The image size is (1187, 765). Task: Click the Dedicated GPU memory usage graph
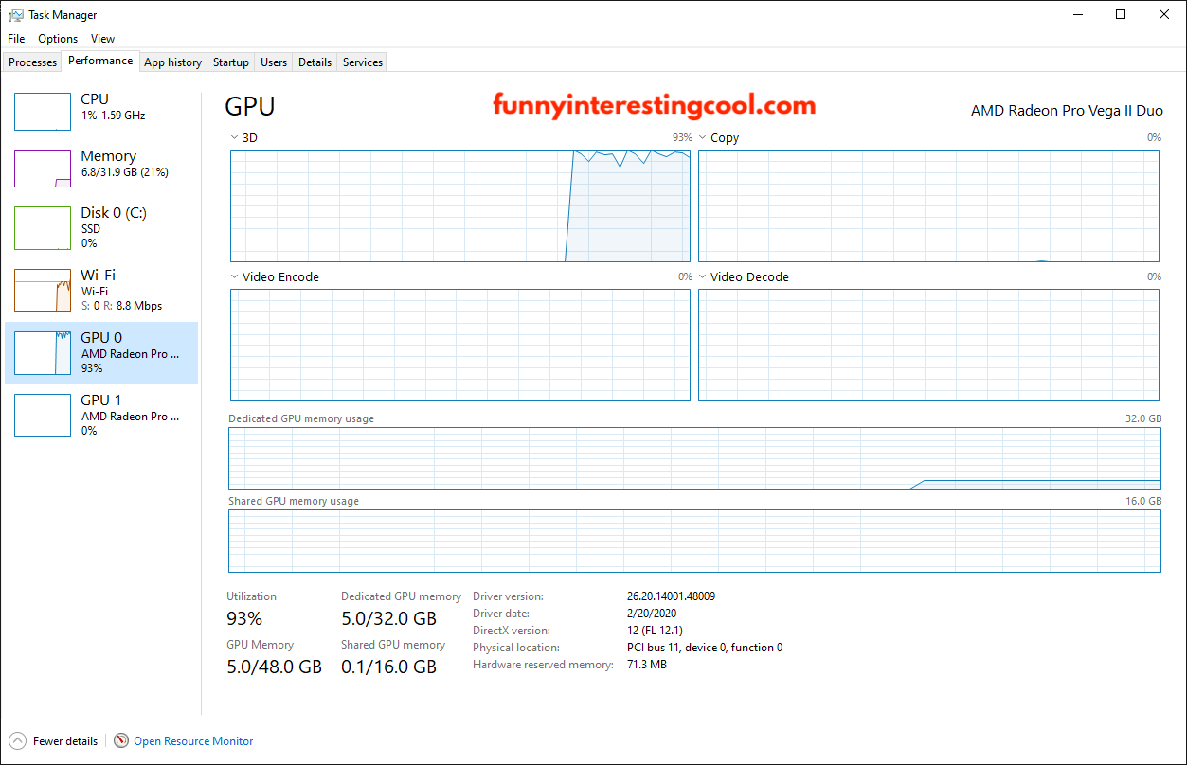coord(694,458)
